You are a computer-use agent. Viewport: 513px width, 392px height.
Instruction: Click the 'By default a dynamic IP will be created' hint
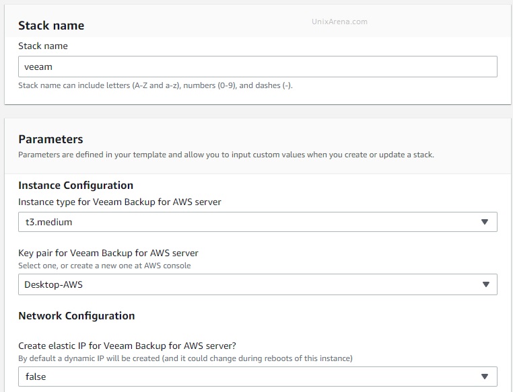coord(186,358)
